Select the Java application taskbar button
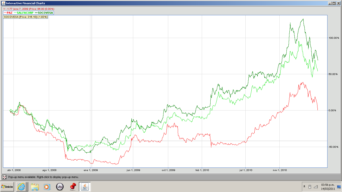Screen dimensions: 342x192 click(x=85, y=187)
